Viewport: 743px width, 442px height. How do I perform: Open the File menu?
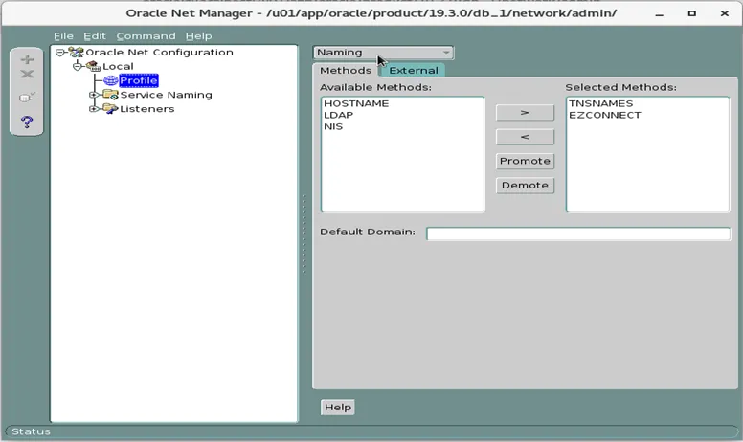tap(63, 36)
